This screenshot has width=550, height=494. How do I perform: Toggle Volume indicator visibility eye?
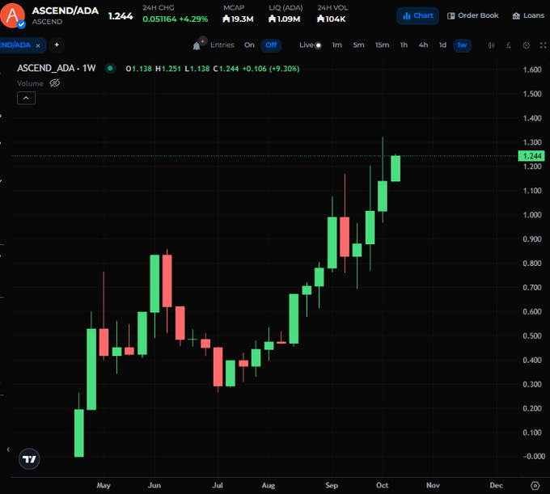pyautogui.click(x=55, y=83)
